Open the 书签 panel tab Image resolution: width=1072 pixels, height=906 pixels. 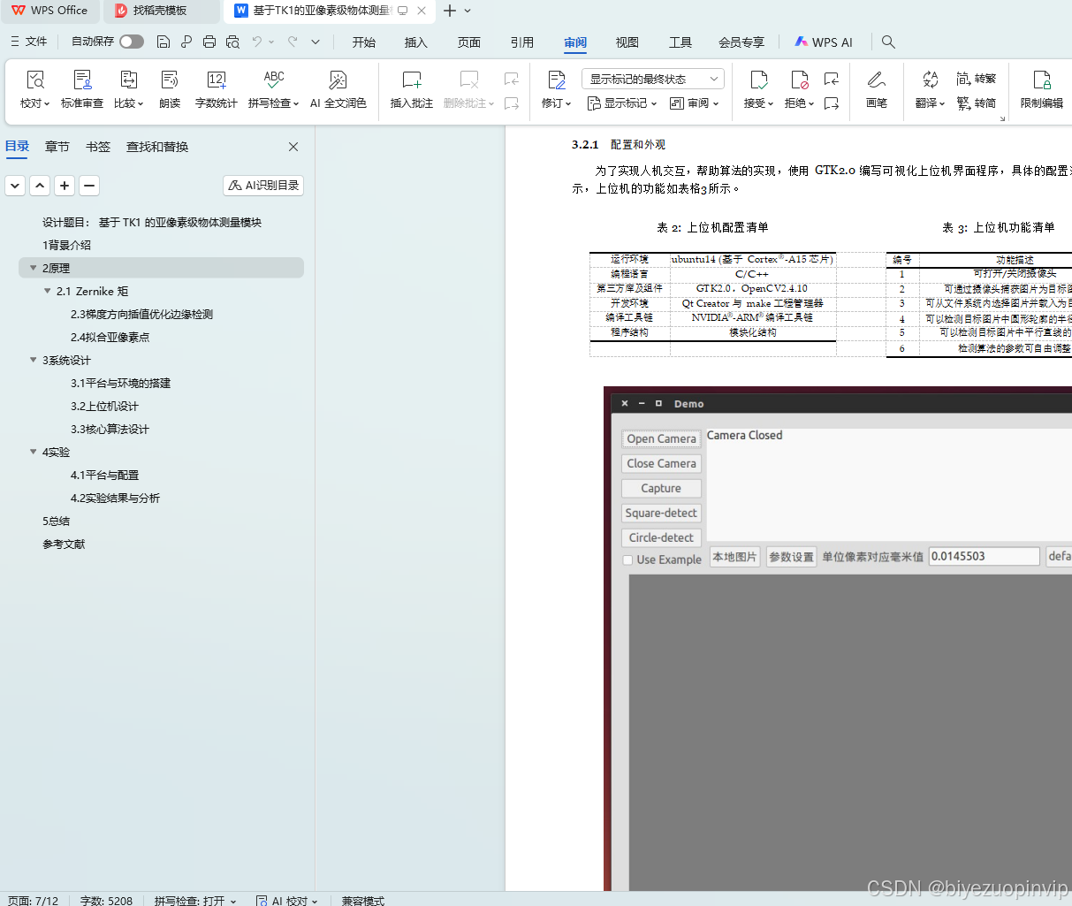(x=97, y=147)
